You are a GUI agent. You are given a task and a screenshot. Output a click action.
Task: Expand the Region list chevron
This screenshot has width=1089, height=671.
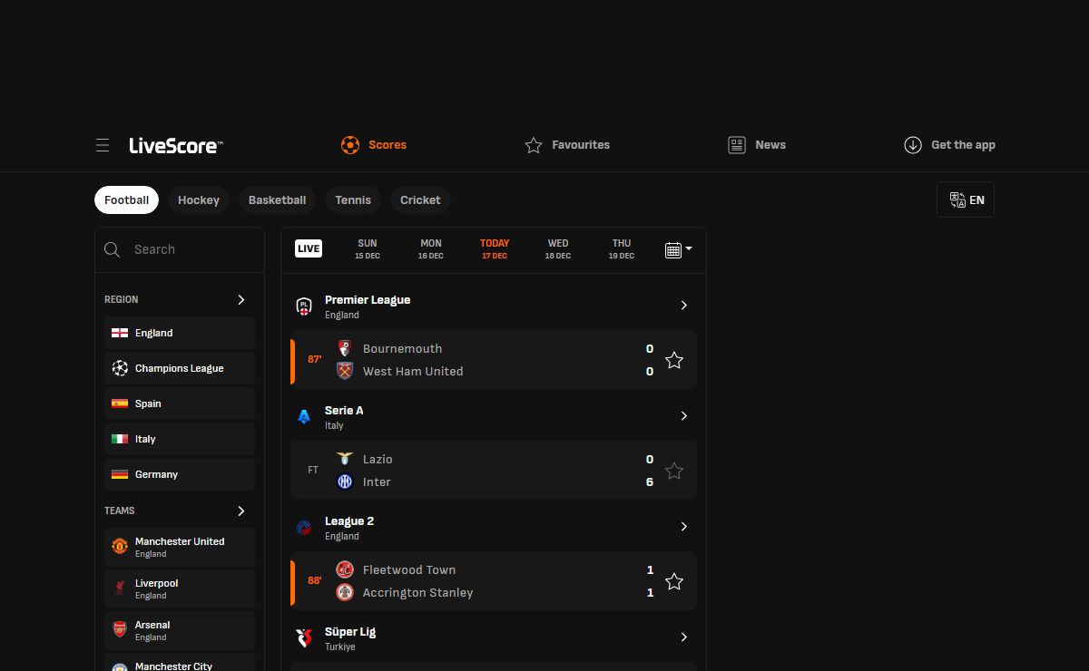pyautogui.click(x=241, y=299)
